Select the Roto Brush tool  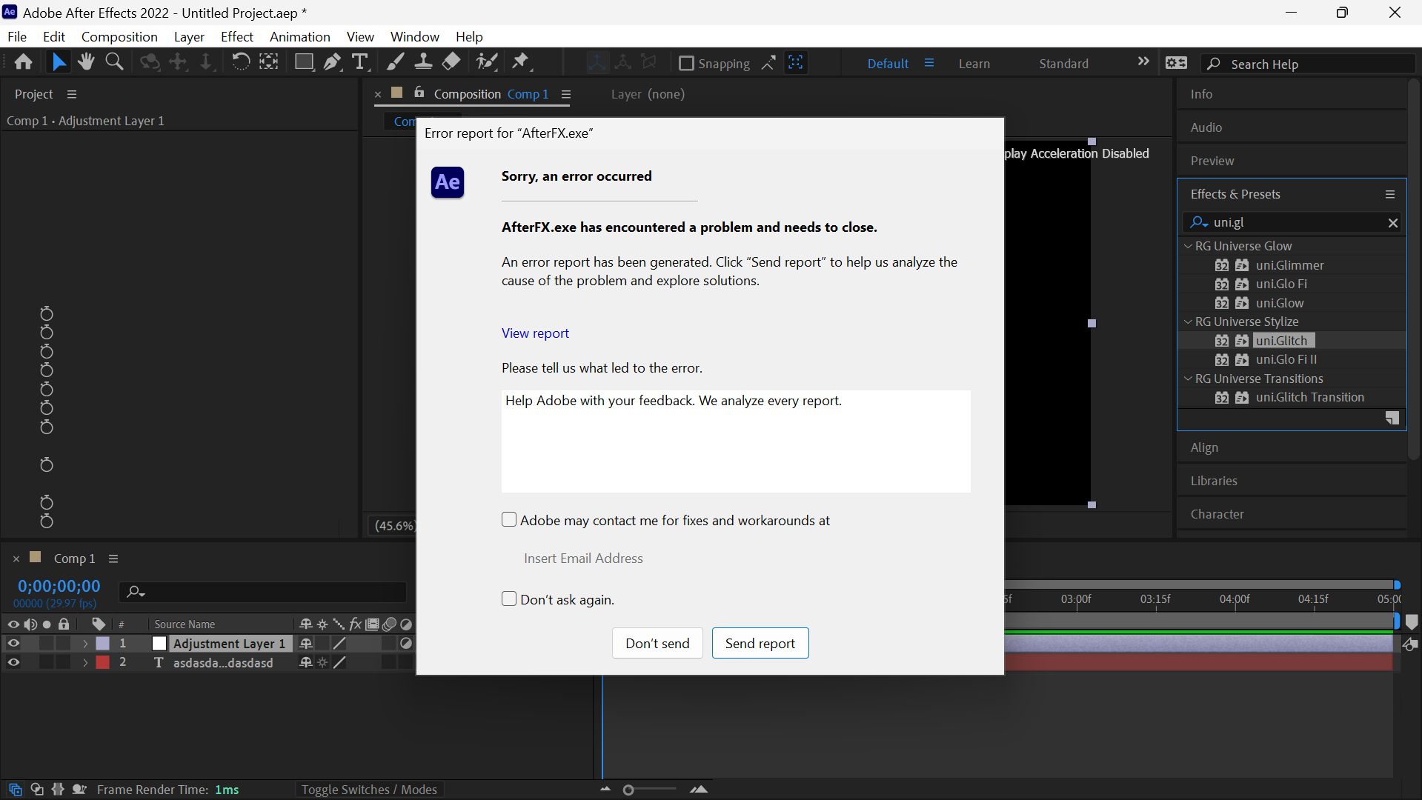[x=487, y=62]
